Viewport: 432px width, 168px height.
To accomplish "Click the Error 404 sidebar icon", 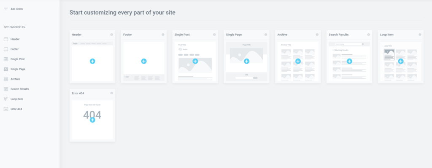I will [6, 109].
